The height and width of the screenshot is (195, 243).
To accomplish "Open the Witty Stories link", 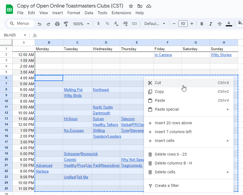I will pos(221,55).
